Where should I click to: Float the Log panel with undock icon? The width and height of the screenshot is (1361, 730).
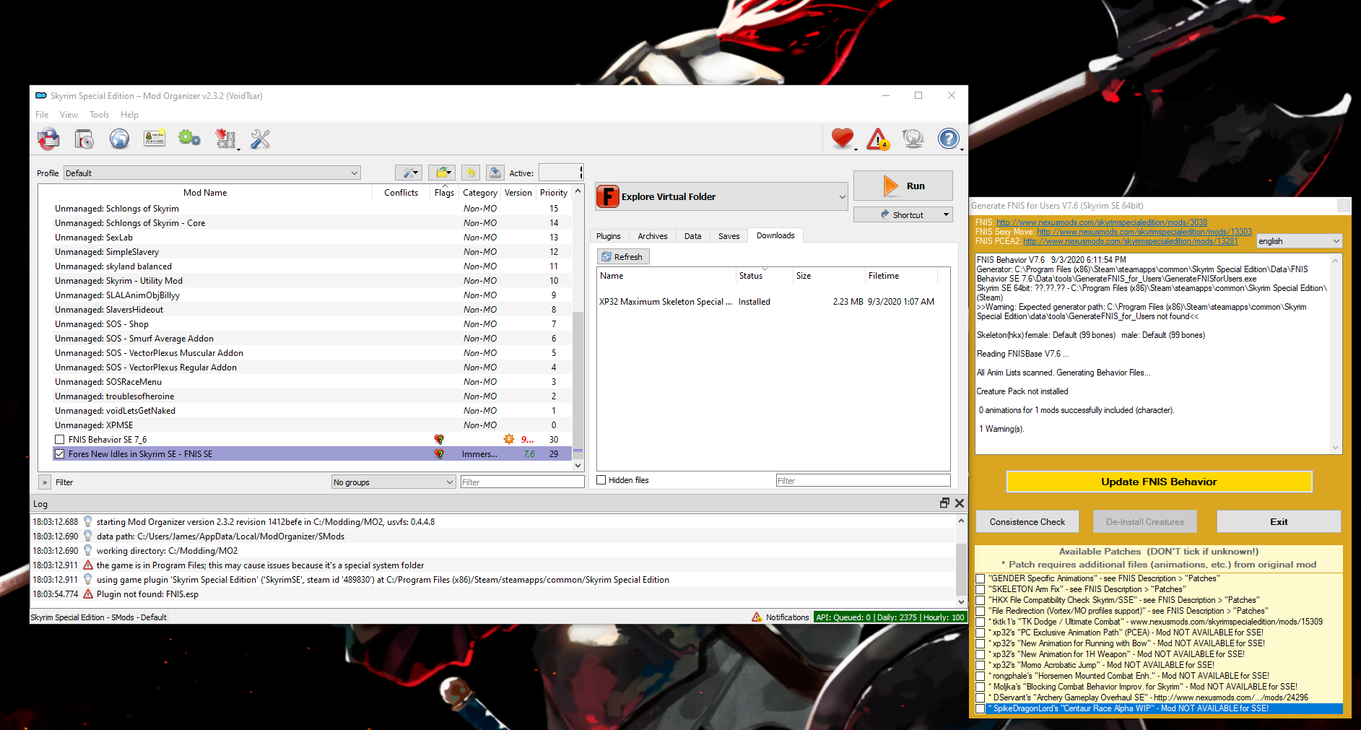[x=944, y=503]
